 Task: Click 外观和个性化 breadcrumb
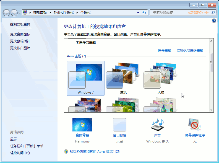64,12
